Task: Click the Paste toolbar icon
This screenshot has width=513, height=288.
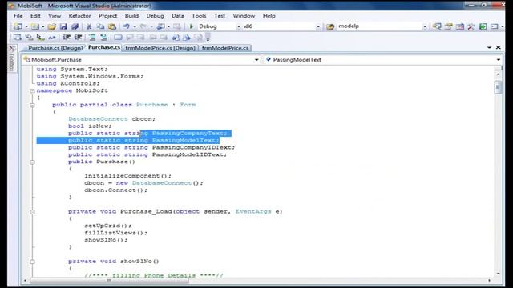Action: coord(112,26)
